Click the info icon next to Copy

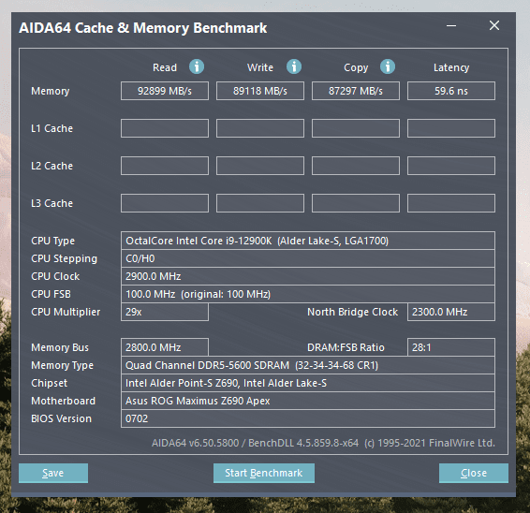388,66
